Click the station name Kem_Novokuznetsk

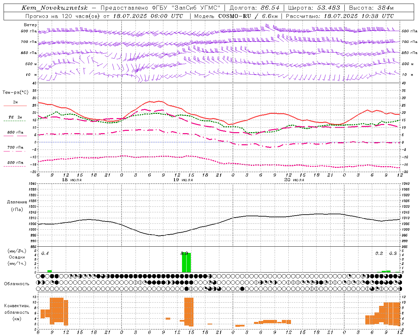55,8
